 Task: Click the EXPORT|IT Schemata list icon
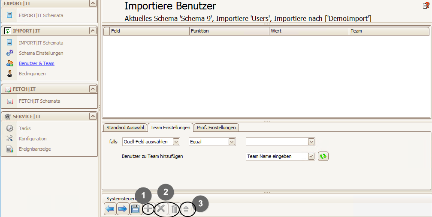[x=9, y=15]
